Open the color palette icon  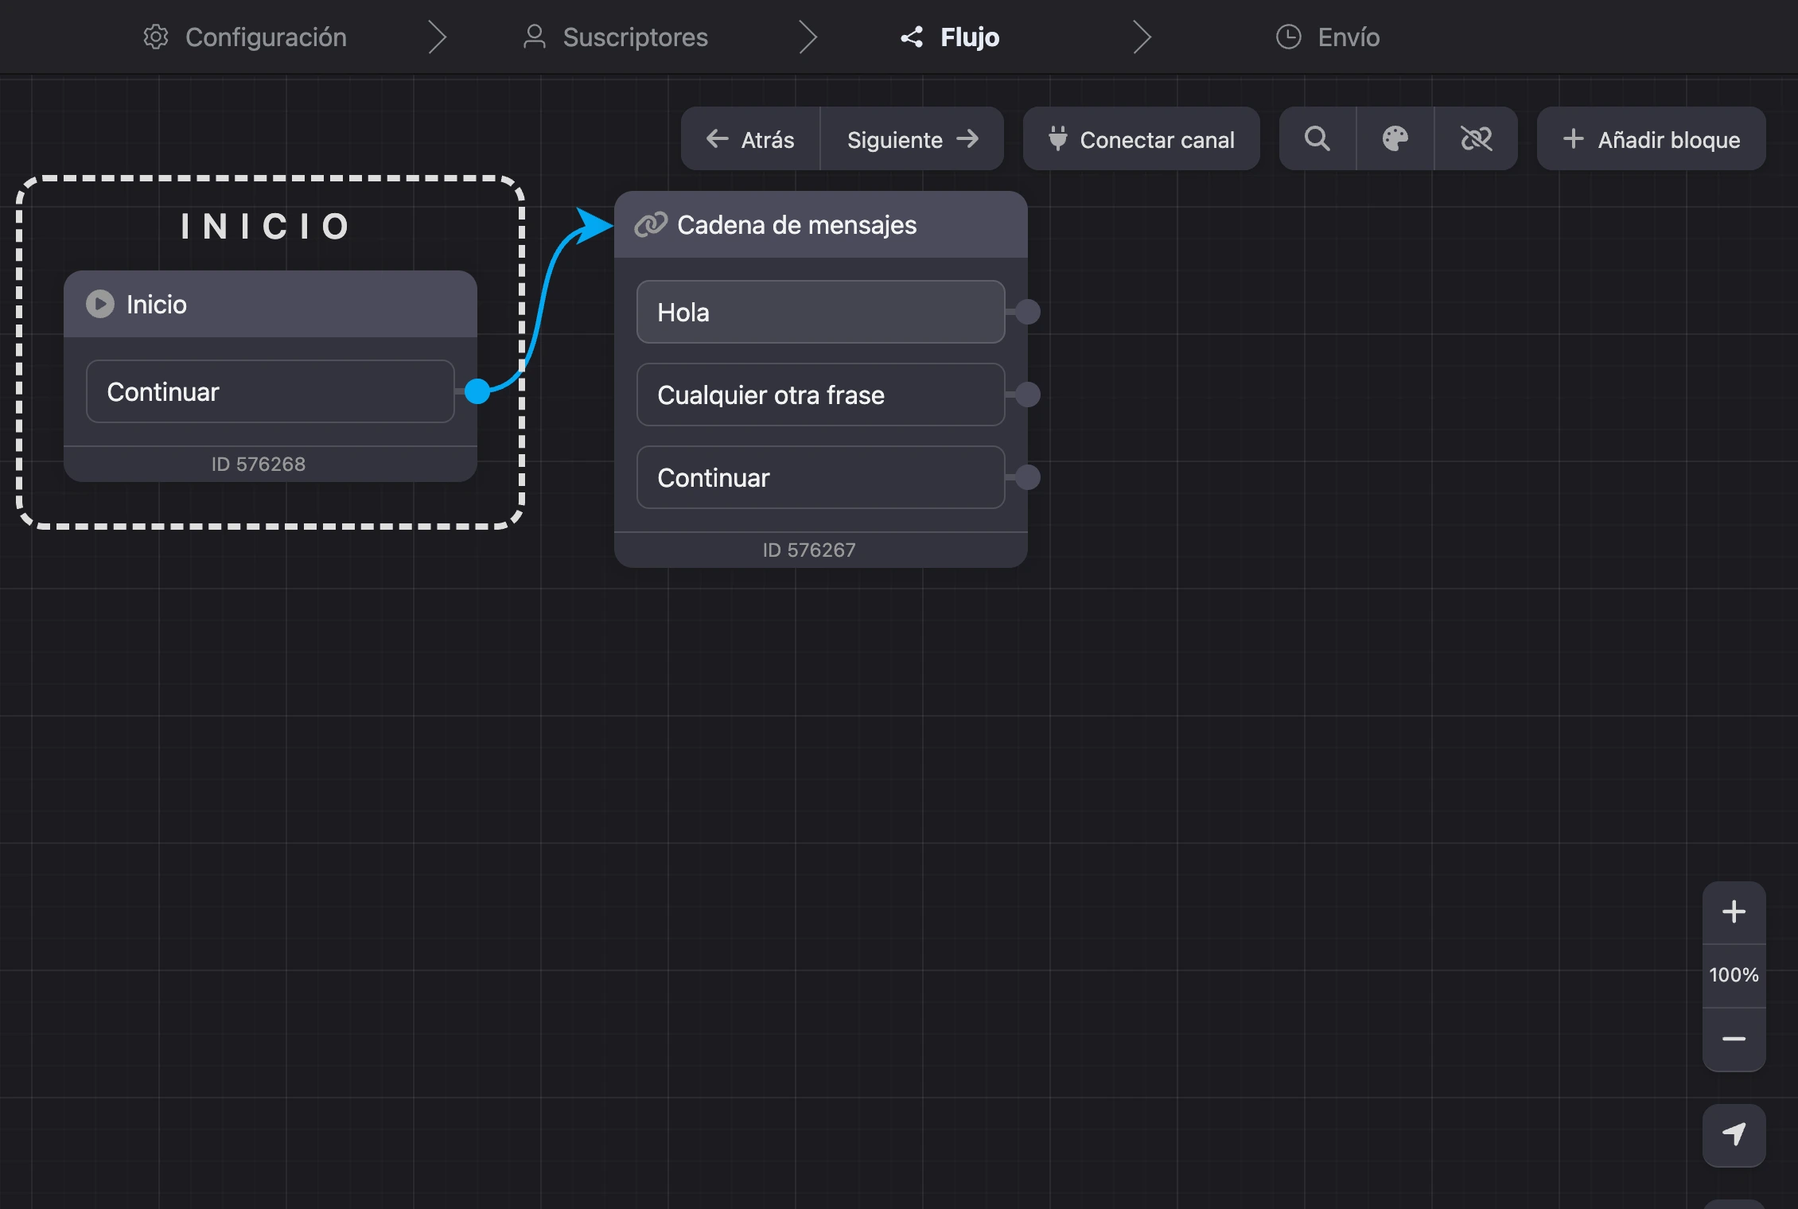[1395, 139]
